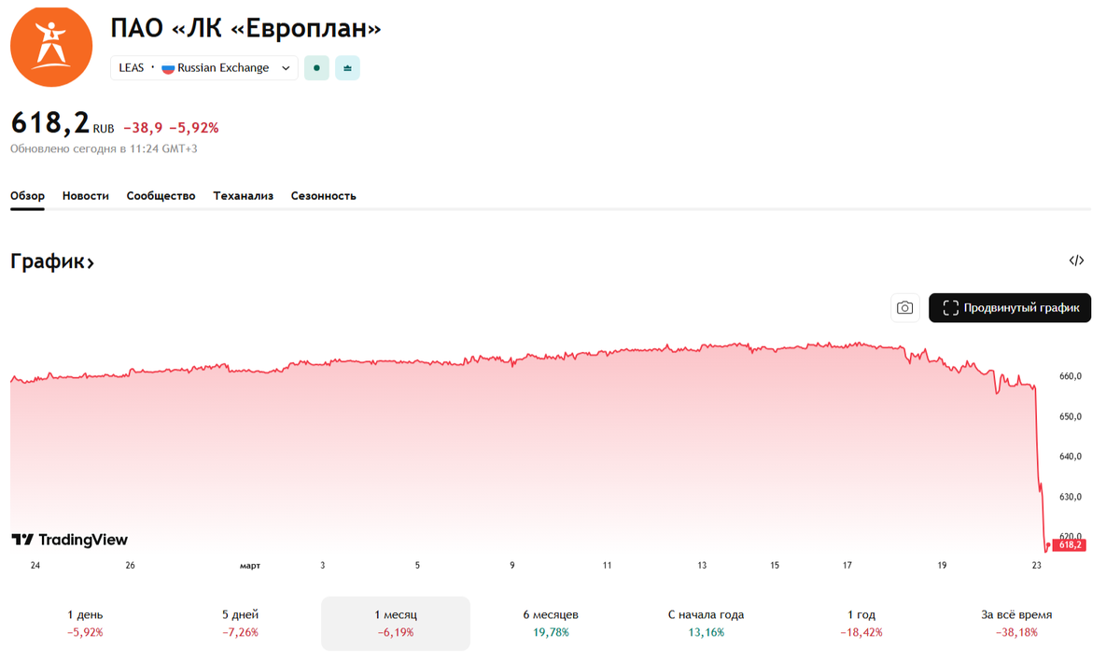Open the Новости tab
This screenshot has height=661, width=1120.
(x=86, y=196)
